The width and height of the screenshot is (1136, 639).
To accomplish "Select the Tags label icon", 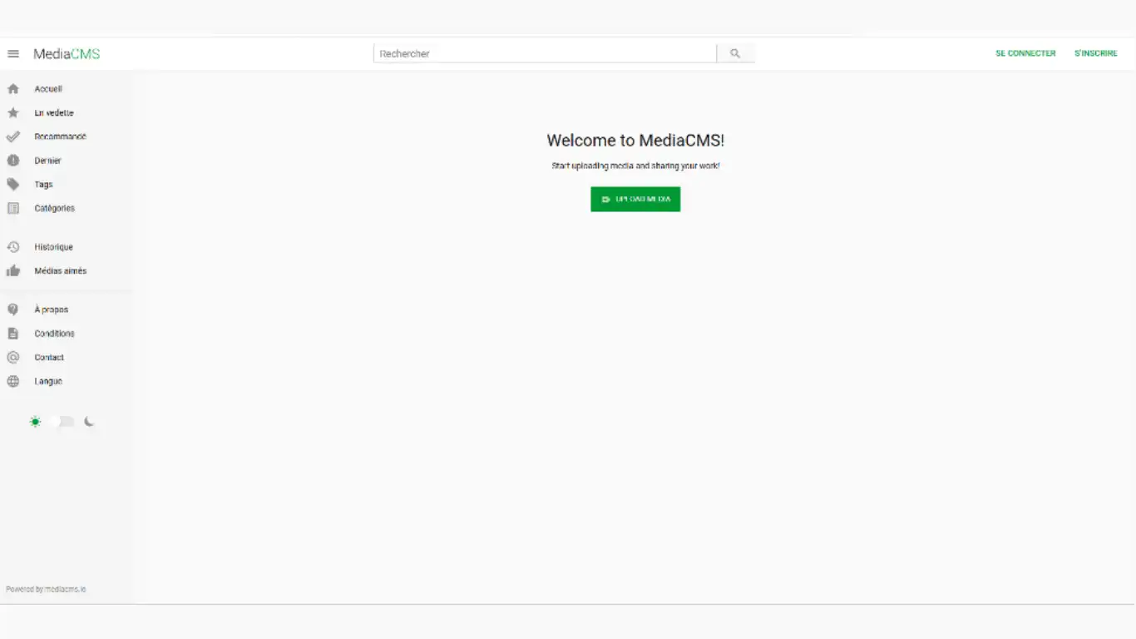I will coord(12,184).
